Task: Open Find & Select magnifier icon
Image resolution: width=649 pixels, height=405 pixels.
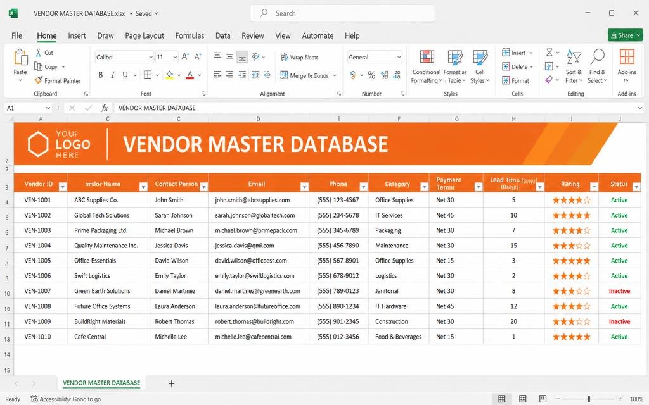Action: click(x=597, y=56)
